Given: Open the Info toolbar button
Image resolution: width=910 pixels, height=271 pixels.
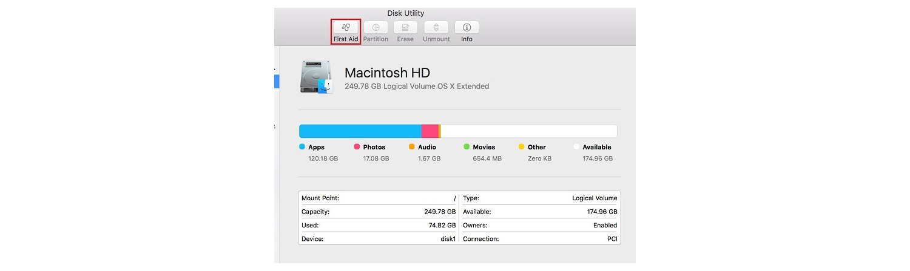Looking at the screenshot, I should [x=467, y=28].
